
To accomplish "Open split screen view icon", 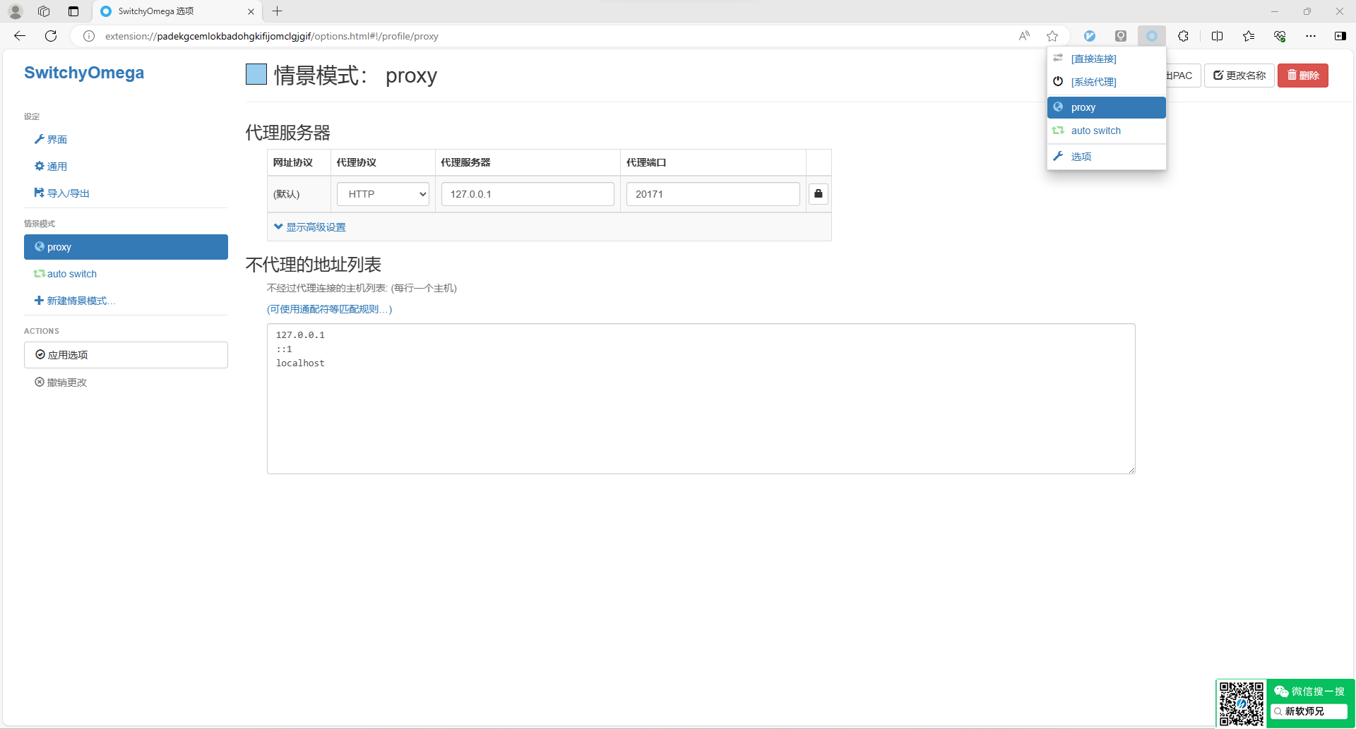I will pyautogui.click(x=1217, y=36).
